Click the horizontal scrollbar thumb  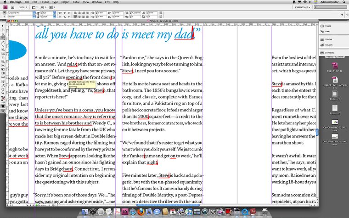click(168, 205)
